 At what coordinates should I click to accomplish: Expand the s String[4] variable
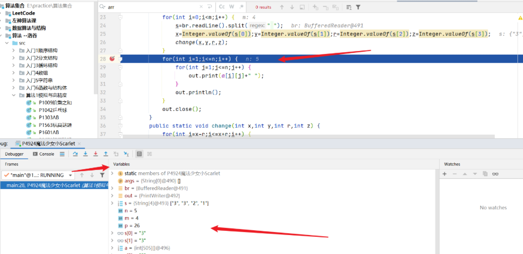113,203
